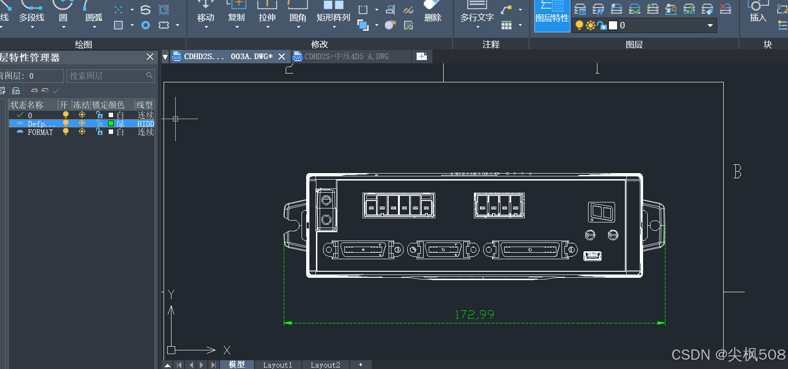Switch to the Layout2 tab
This screenshot has height=369, width=788.
pos(325,365)
